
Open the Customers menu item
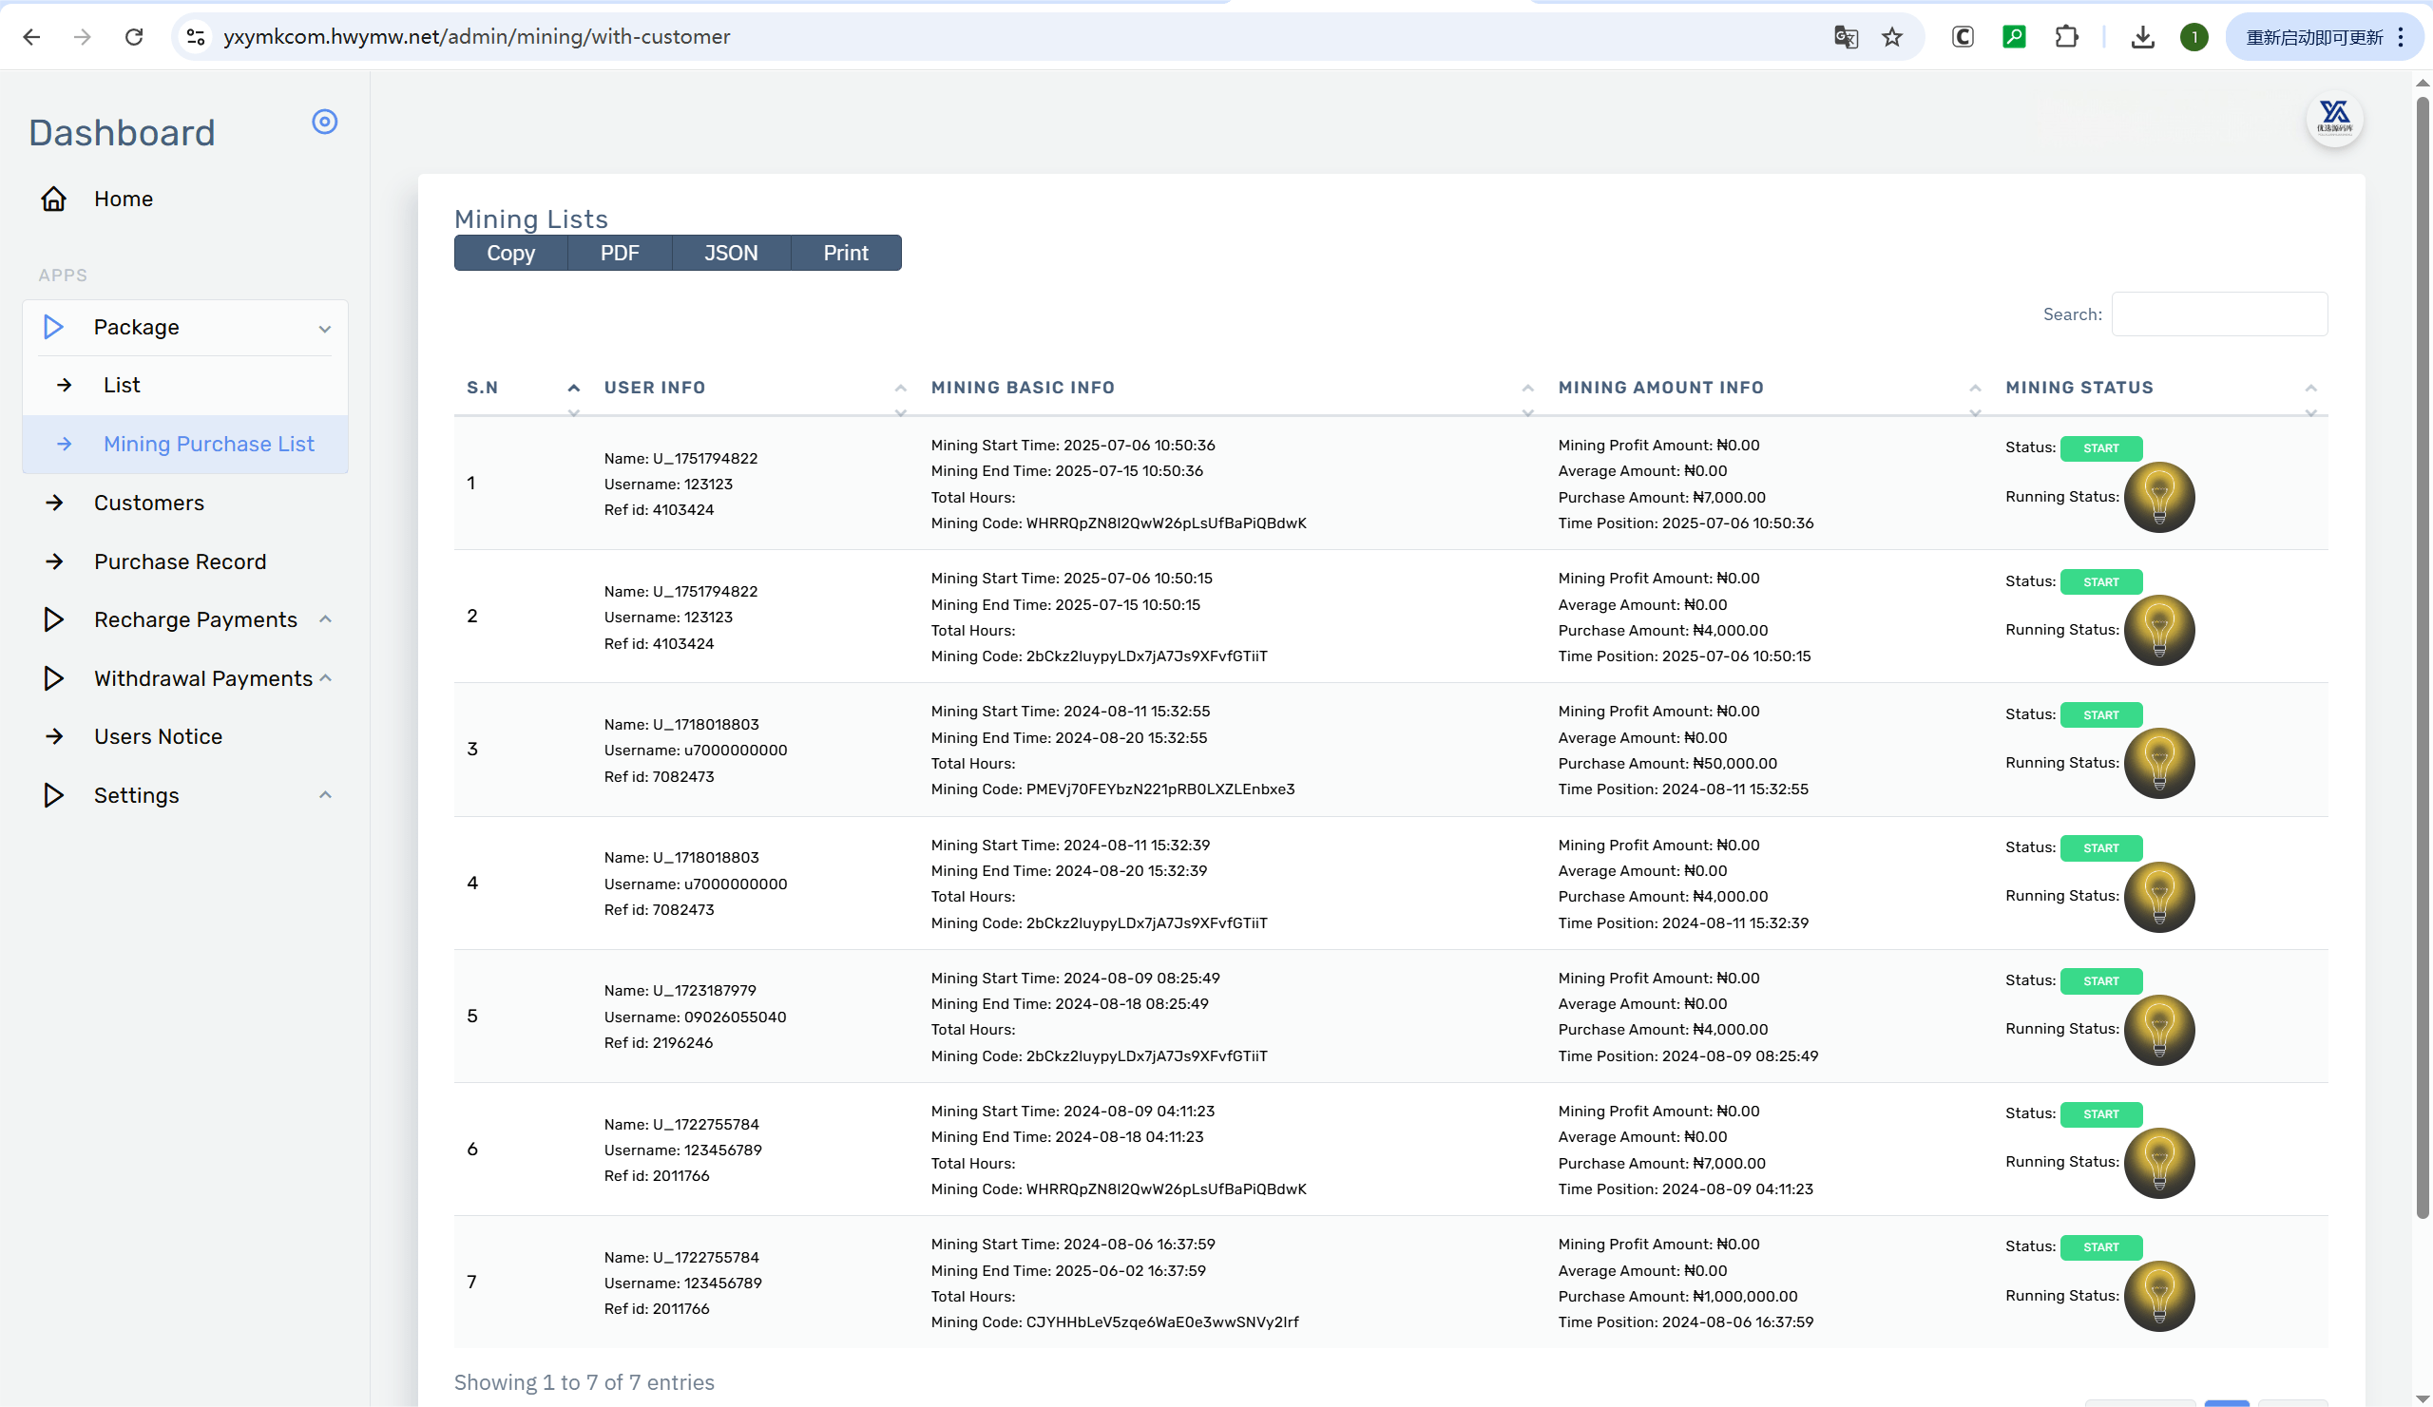[x=148, y=503]
